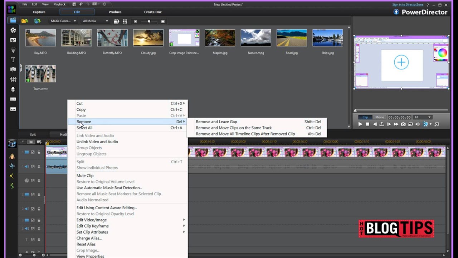Click the library view grid icon
This screenshot has width=458, height=258.
click(125, 21)
